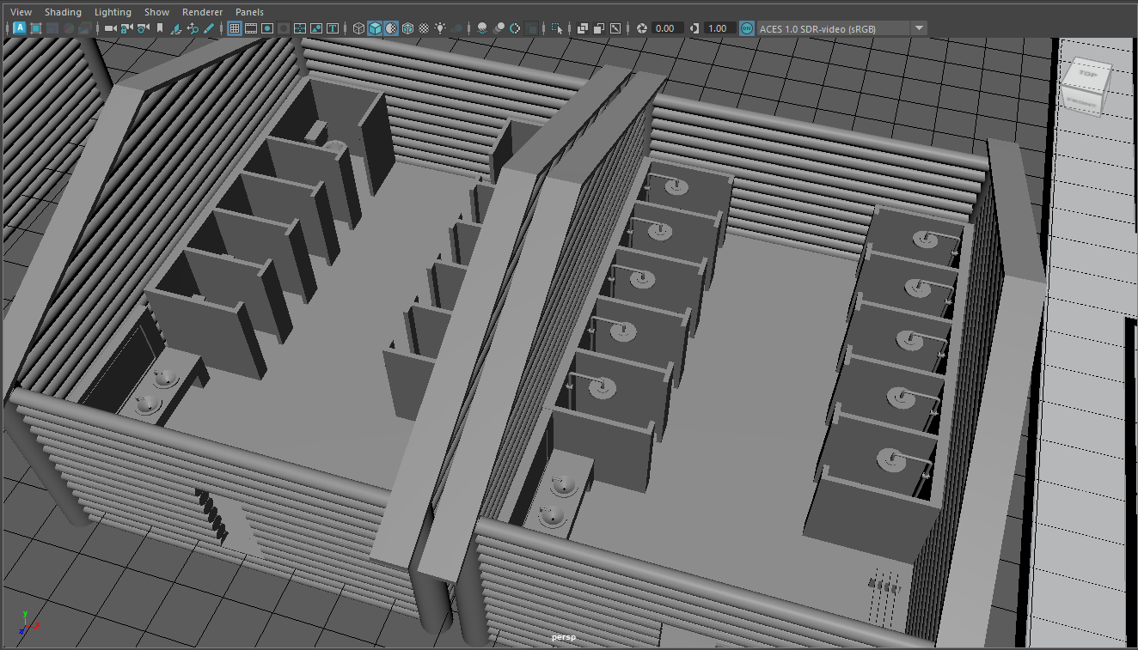
Task: Click the Shadows icon
Action: pos(456,28)
